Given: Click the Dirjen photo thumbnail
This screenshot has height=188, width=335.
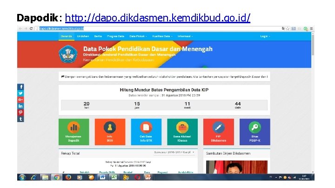Looking at the screenshot, I should (236, 167).
